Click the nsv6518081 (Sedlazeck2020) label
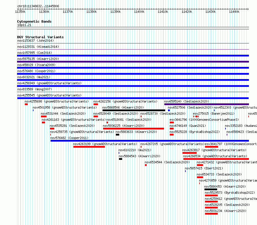 [x=129, y=120]
